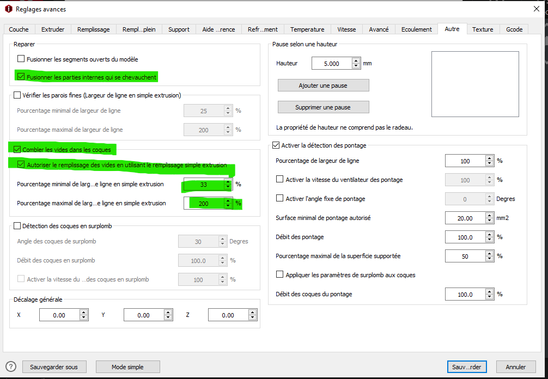Click the help question mark icon

click(x=11, y=367)
